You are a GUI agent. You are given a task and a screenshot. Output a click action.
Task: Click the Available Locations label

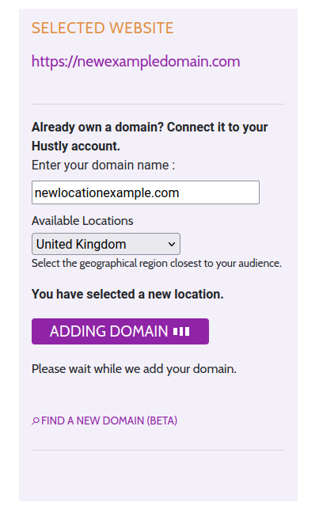[82, 221]
